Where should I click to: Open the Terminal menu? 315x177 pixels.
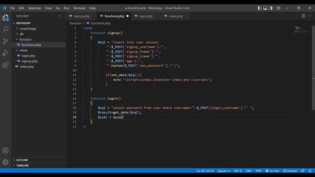(x=79, y=8)
